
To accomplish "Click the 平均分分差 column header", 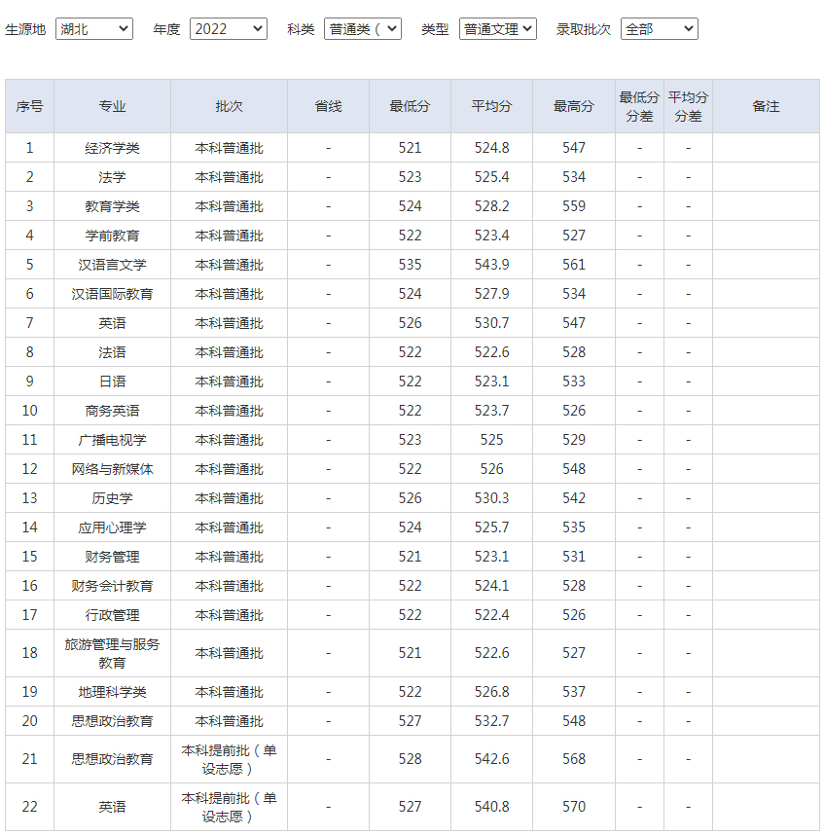I will tap(688, 106).
